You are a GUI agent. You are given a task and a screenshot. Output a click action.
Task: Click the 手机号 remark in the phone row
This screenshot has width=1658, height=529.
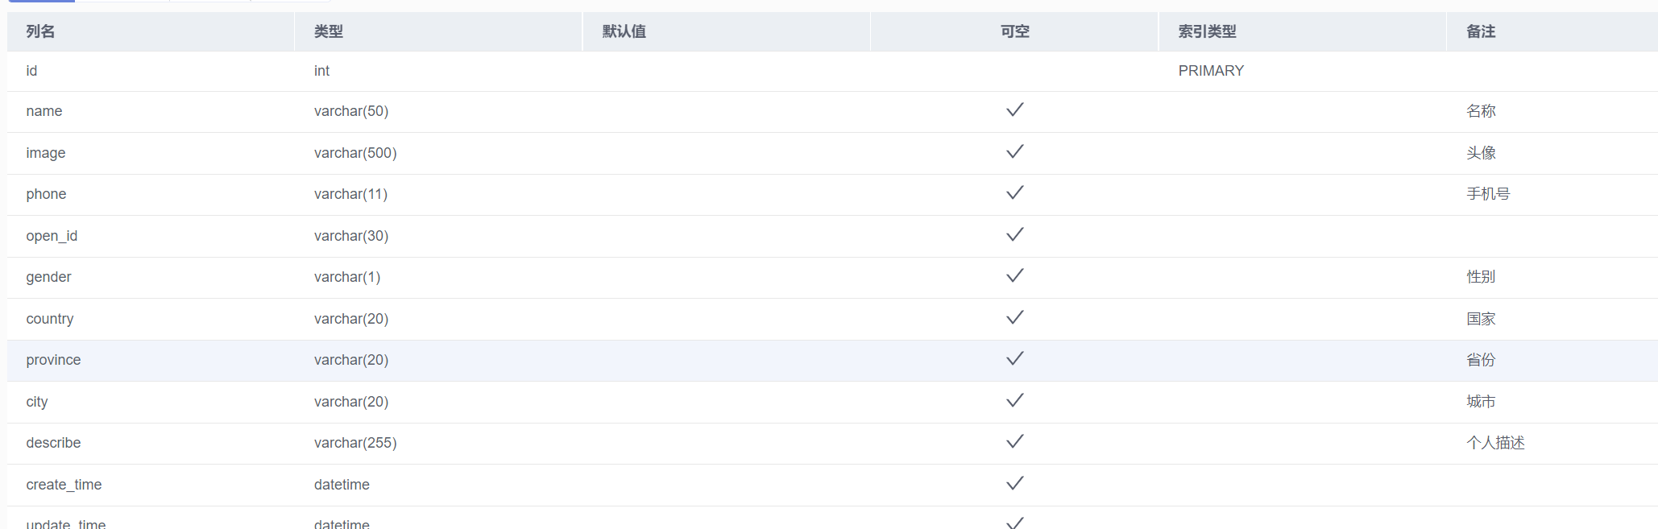click(x=1488, y=194)
